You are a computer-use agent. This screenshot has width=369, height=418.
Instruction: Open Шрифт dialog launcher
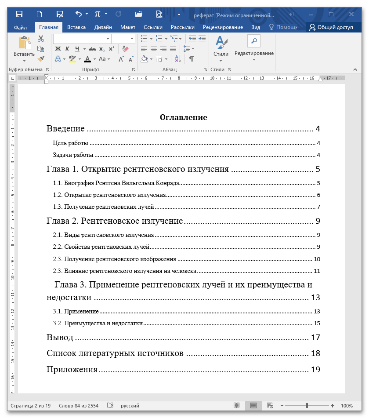(x=134, y=69)
